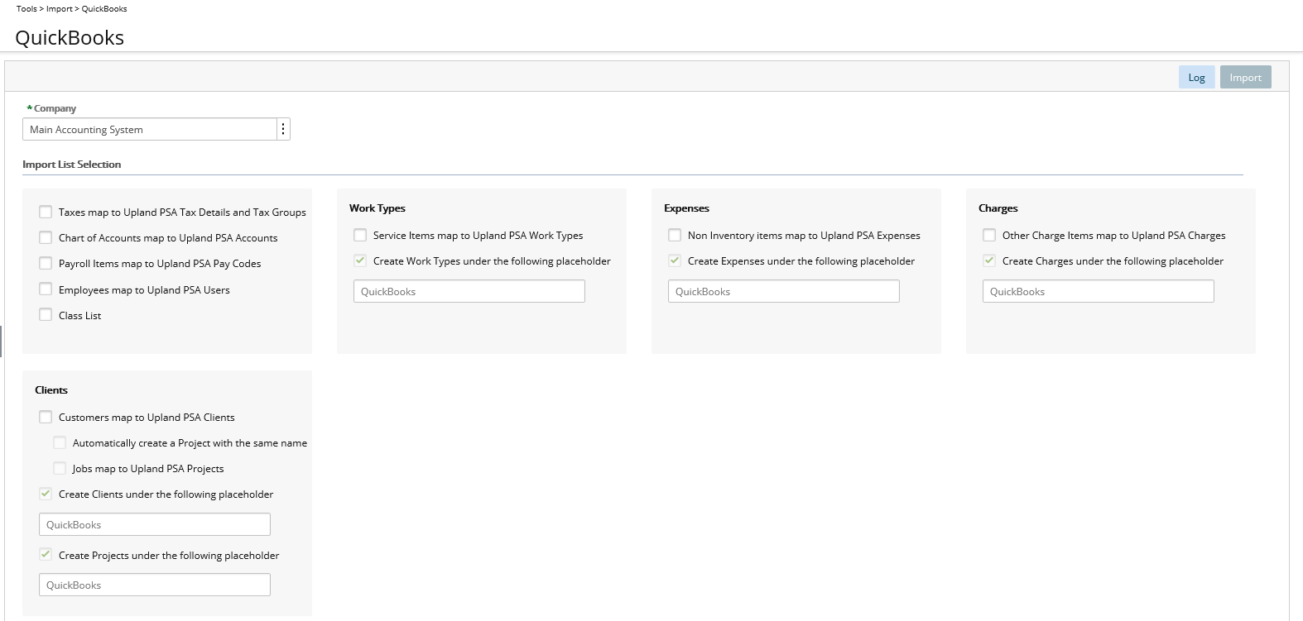
Task: Check Service Items map to Work Types
Action: [x=360, y=235]
